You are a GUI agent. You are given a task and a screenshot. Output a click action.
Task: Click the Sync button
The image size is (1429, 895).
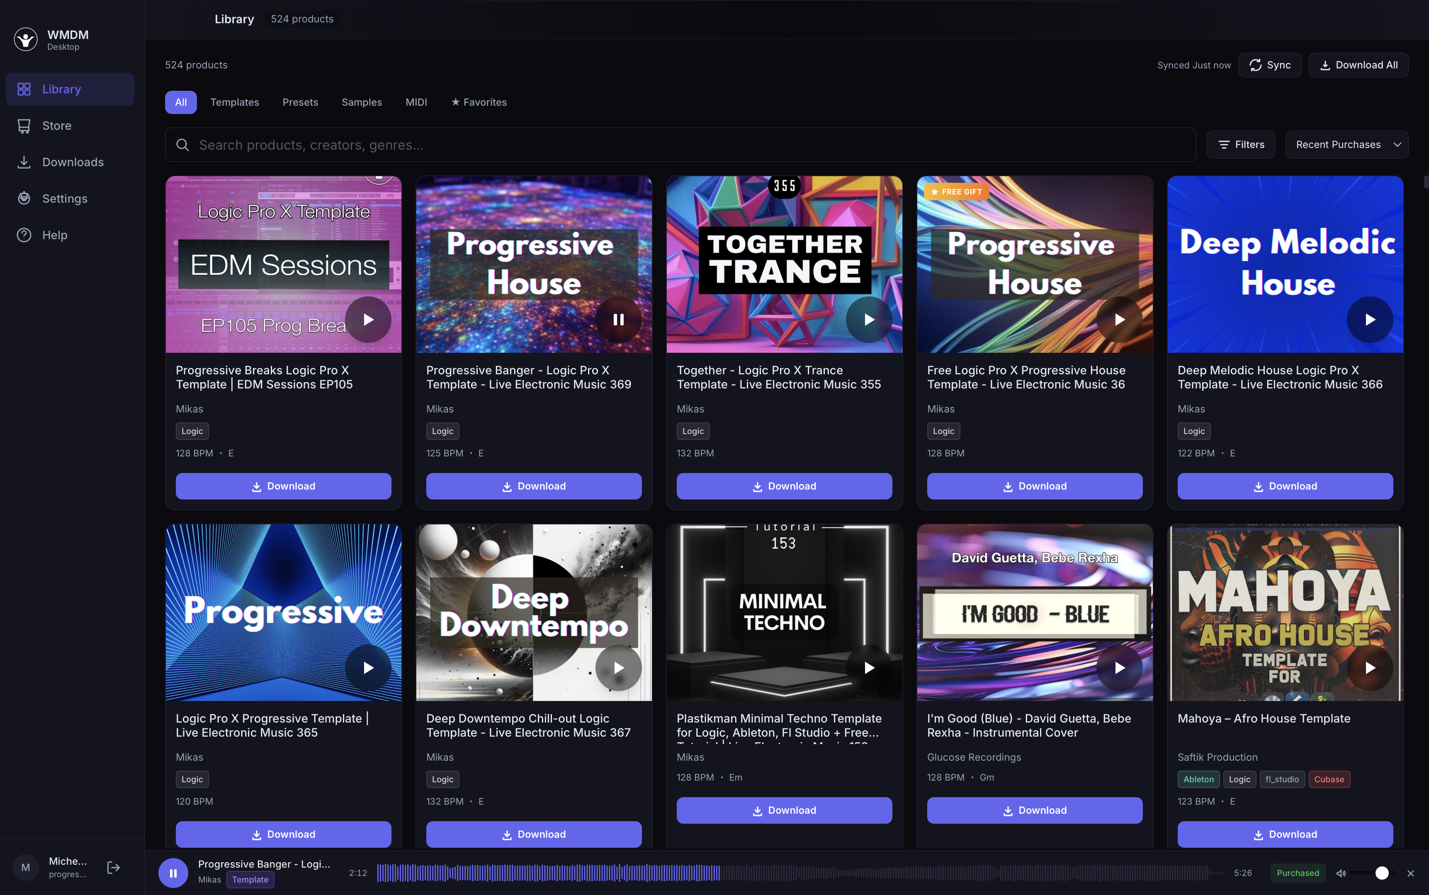point(1270,65)
